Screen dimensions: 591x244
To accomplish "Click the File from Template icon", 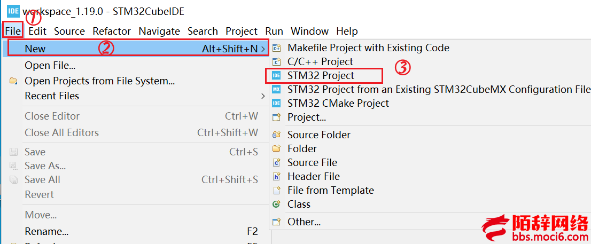I will [276, 191].
